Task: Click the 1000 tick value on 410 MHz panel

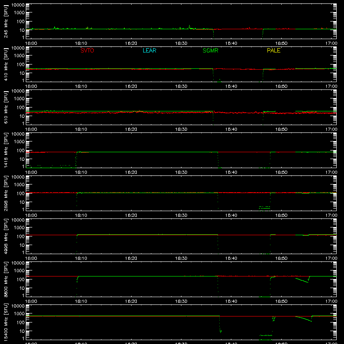Action: (19, 55)
